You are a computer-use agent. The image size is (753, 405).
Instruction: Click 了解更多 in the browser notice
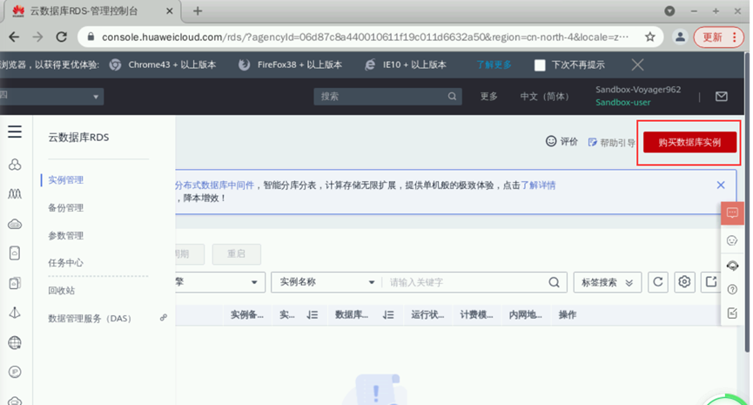[x=494, y=64]
